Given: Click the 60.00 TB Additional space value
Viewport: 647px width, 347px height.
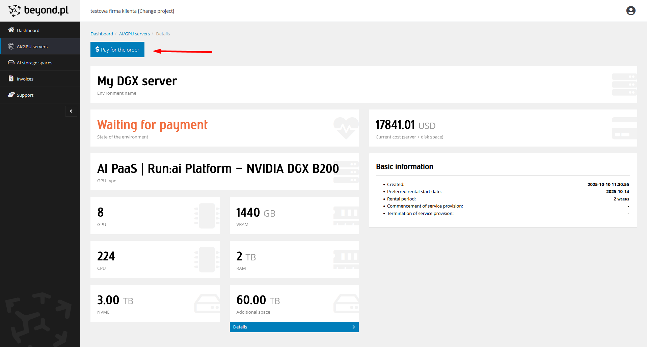Looking at the screenshot, I should point(258,300).
